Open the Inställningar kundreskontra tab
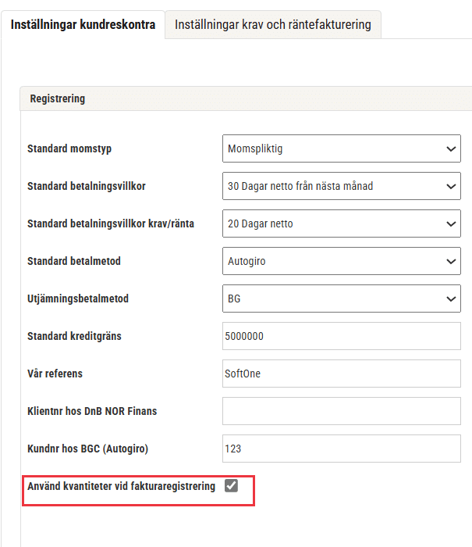 pos(83,25)
